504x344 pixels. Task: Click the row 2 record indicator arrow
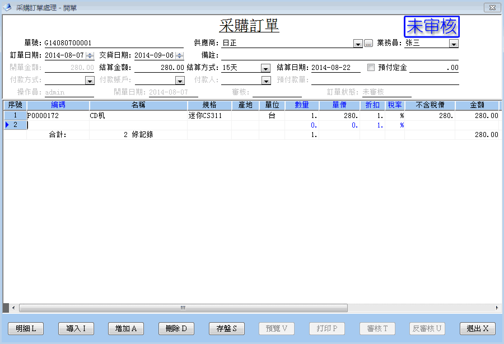tap(7, 125)
